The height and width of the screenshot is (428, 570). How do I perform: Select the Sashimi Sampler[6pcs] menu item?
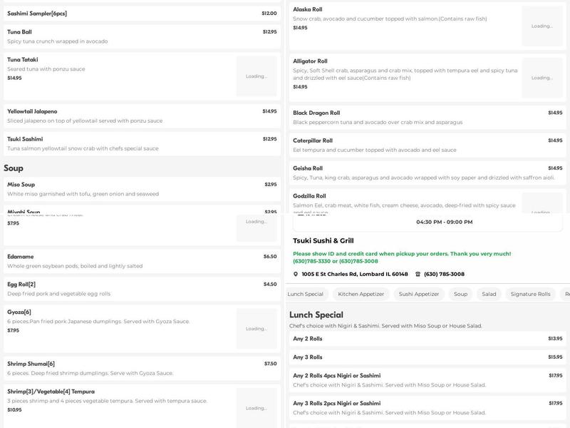coord(142,14)
